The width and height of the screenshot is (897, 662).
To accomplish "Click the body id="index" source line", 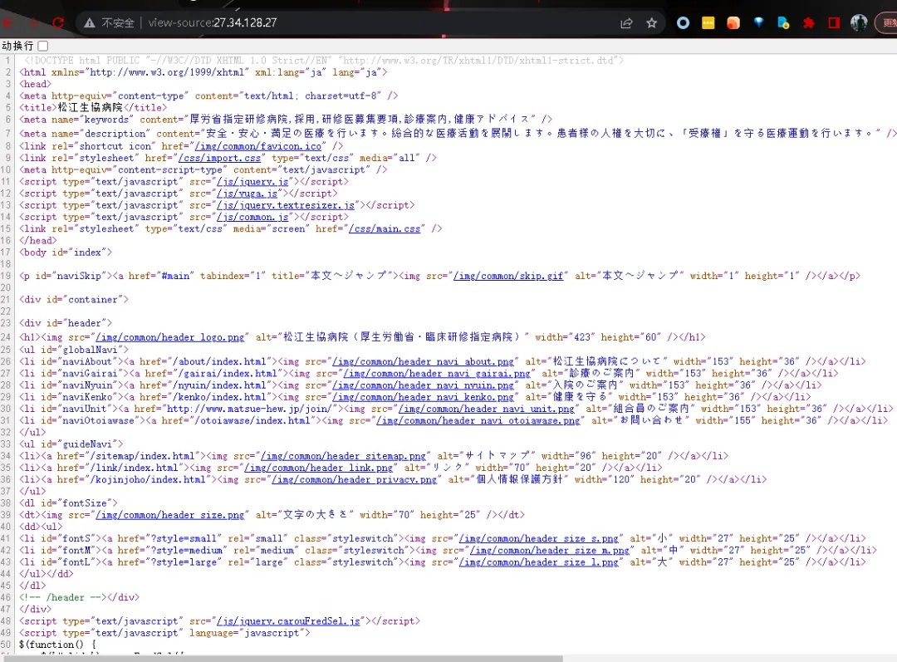I will click(x=66, y=253).
